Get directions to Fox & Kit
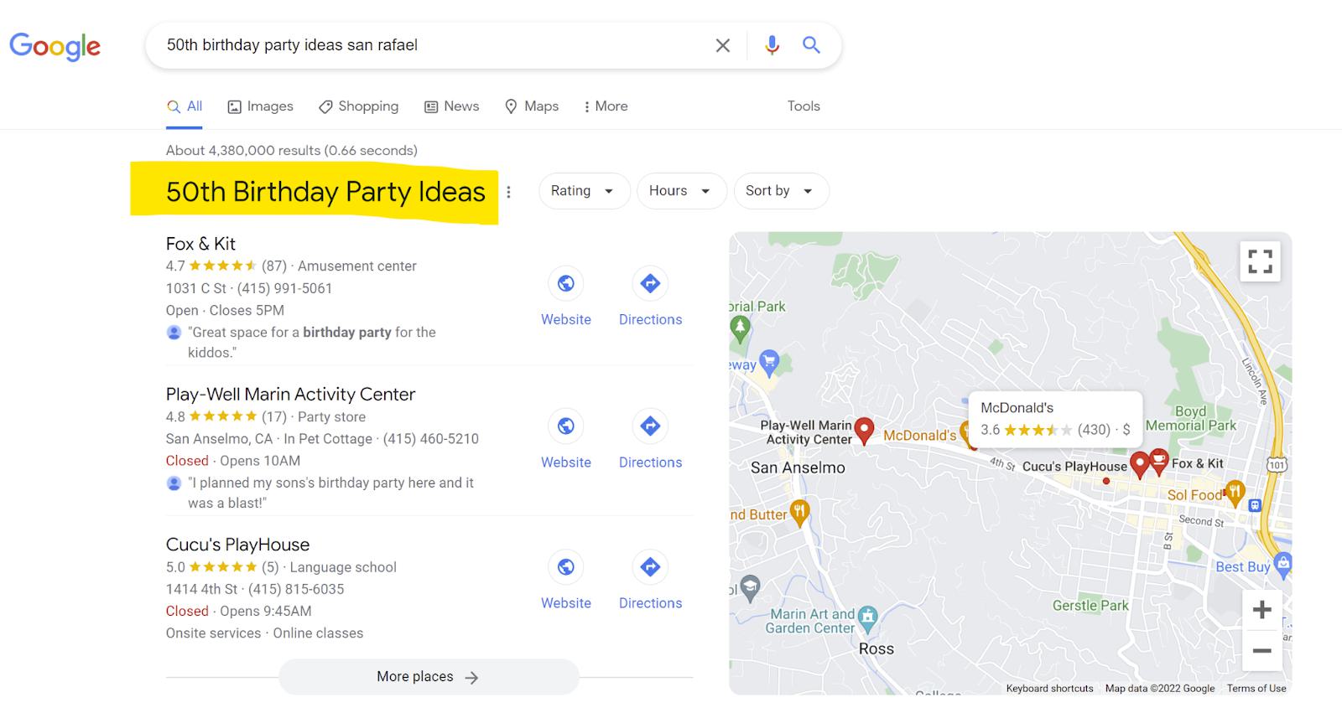 pyautogui.click(x=650, y=284)
